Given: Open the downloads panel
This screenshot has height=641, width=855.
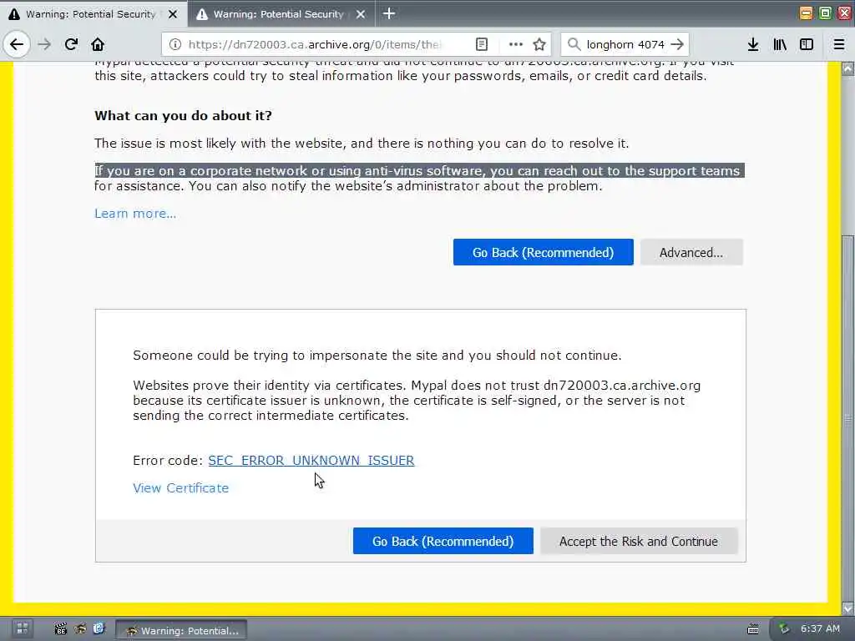Looking at the screenshot, I should [x=753, y=44].
